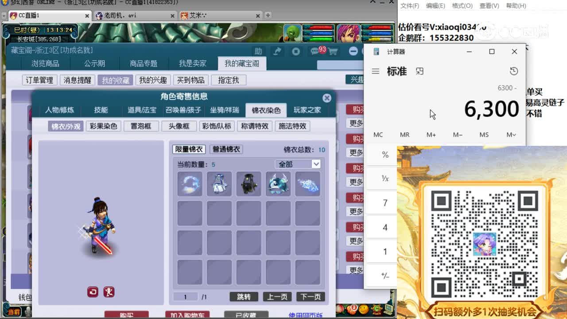Open the calculator history icon
This screenshot has width=567, height=319.
[x=514, y=71]
